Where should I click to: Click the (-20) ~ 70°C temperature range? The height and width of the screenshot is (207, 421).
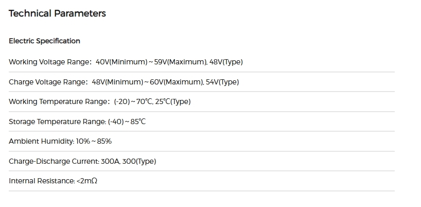tap(133, 102)
